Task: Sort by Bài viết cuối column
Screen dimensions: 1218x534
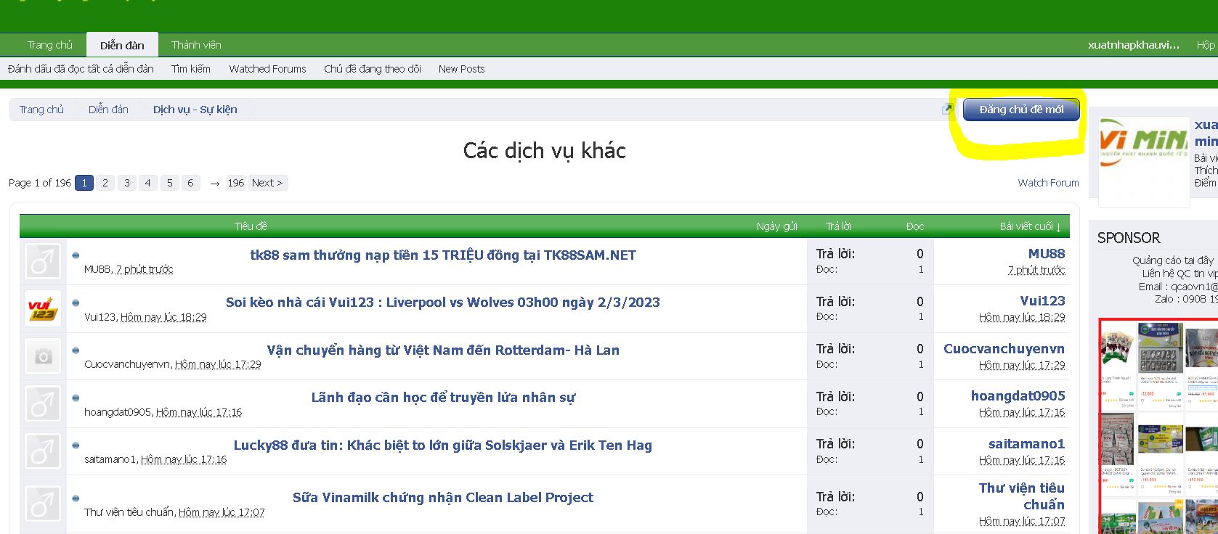Action: coord(1030,226)
